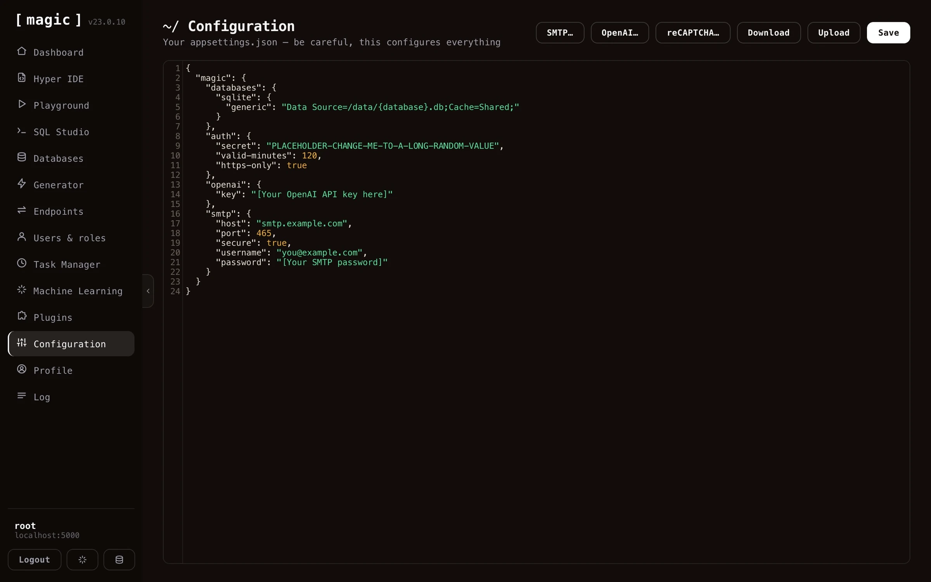Click the [ magic ] logo

coord(48,20)
